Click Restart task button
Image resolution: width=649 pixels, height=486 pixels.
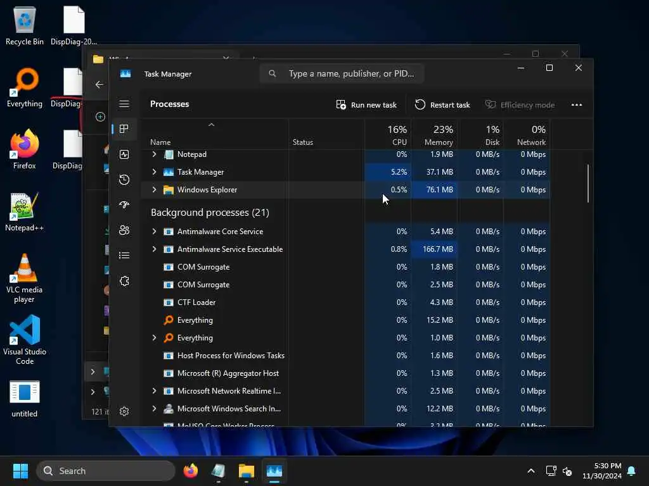442,105
